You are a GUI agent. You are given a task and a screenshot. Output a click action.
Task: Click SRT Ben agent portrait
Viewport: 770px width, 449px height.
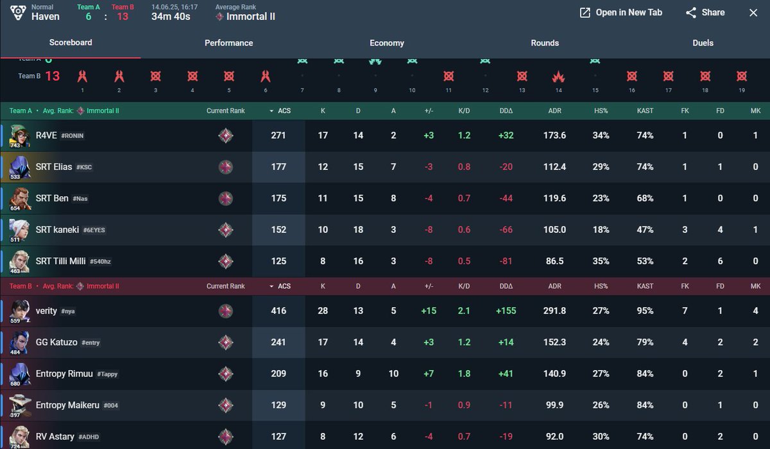tap(19, 198)
